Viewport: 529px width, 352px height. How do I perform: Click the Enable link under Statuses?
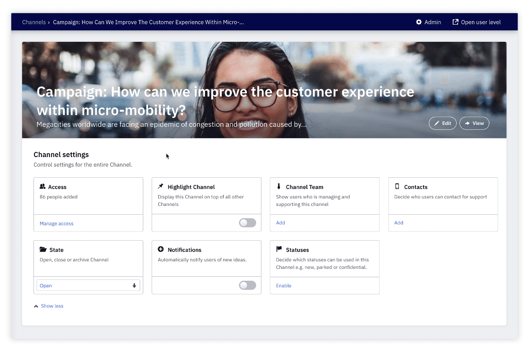pos(283,286)
